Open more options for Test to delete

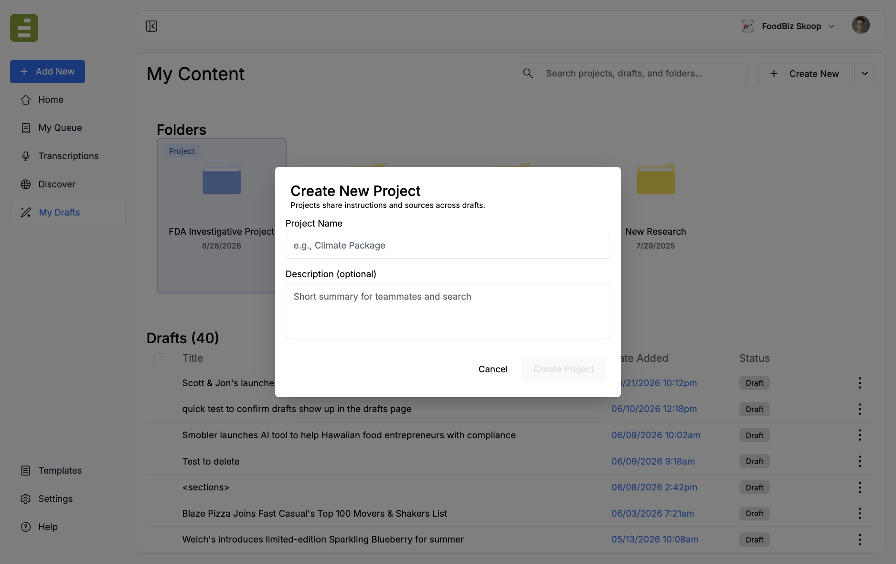tap(860, 461)
